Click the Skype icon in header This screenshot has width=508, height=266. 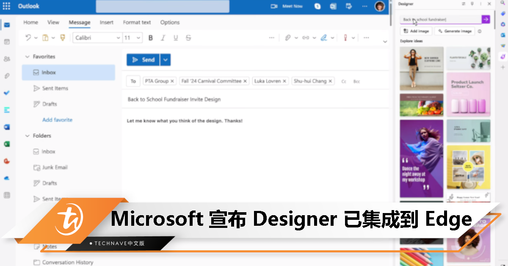tap(317, 6)
